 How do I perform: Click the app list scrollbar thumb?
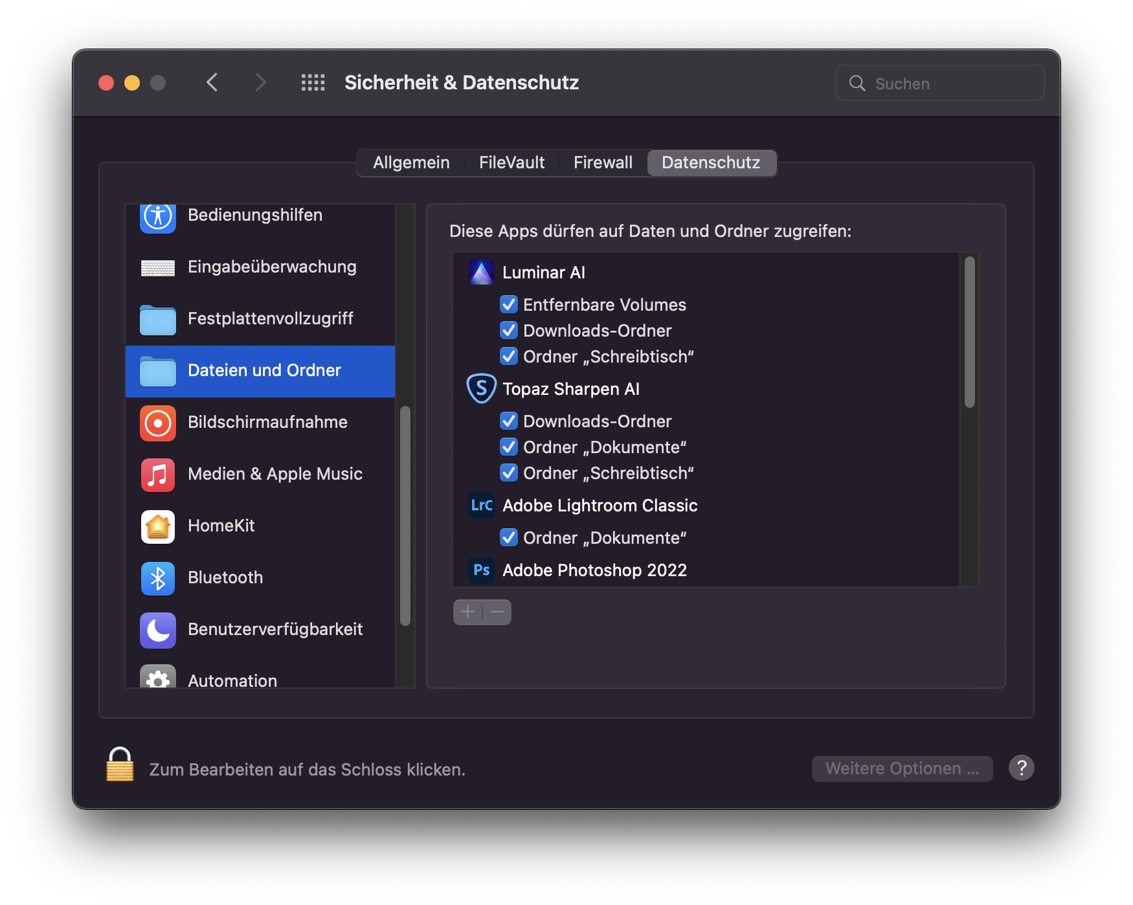coord(969,332)
